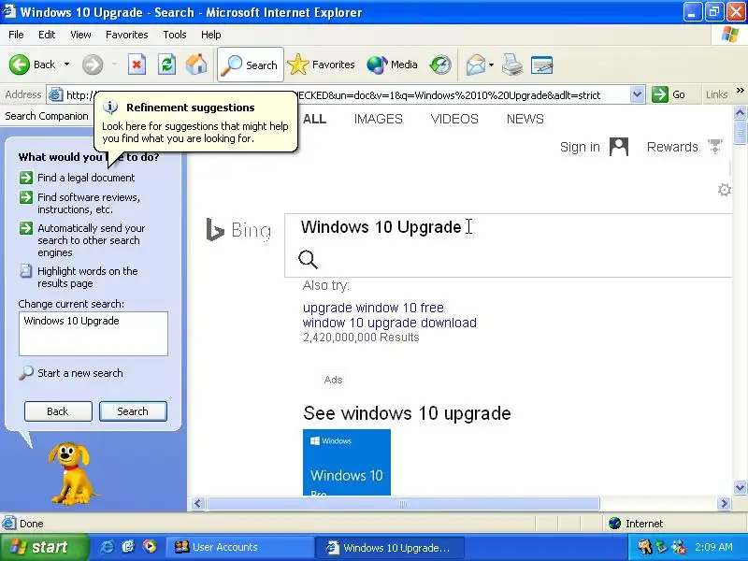The width and height of the screenshot is (748, 561).
Task: Click the horizontal scrollbar right arrow
Action: tap(724, 503)
